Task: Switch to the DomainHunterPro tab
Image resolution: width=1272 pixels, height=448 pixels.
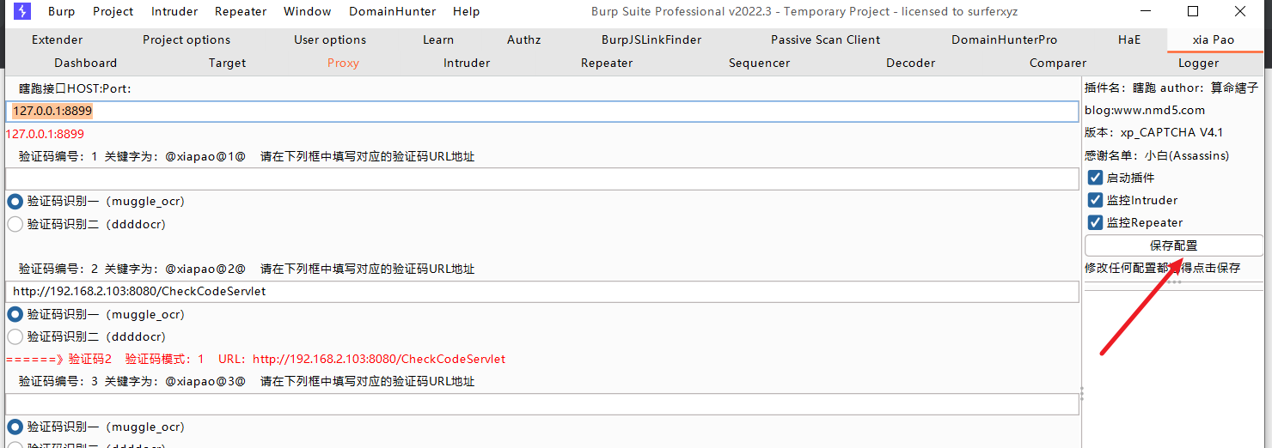Action: pyautogui.click(x=1005, y=39)
